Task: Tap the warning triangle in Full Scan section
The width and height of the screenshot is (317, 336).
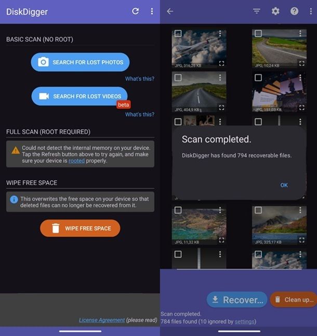Action: pos(16,150)
